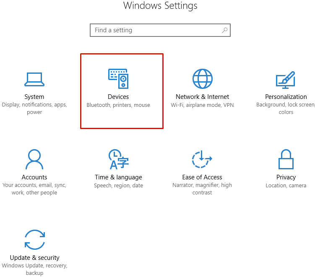315x277 pixels.
Task: Click 'Narrator, magnifier, high contrast' description
Action: [202, 189]
